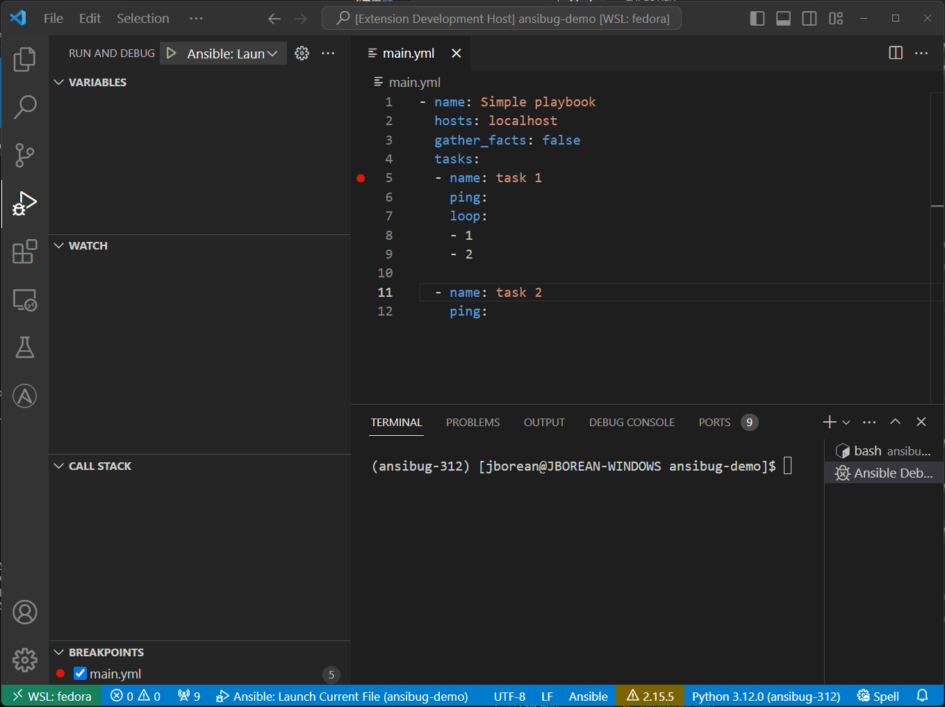Image resolution: width=945 pixels, height=707 pixels.
Task: Maximize the terminal panel with the chevron
Action: point(895,421)
